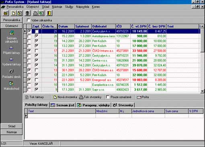The width and height of the screenshot is (205, 147).
Task: Click the empty Text cell in items grid
Action: coord(61,116)
